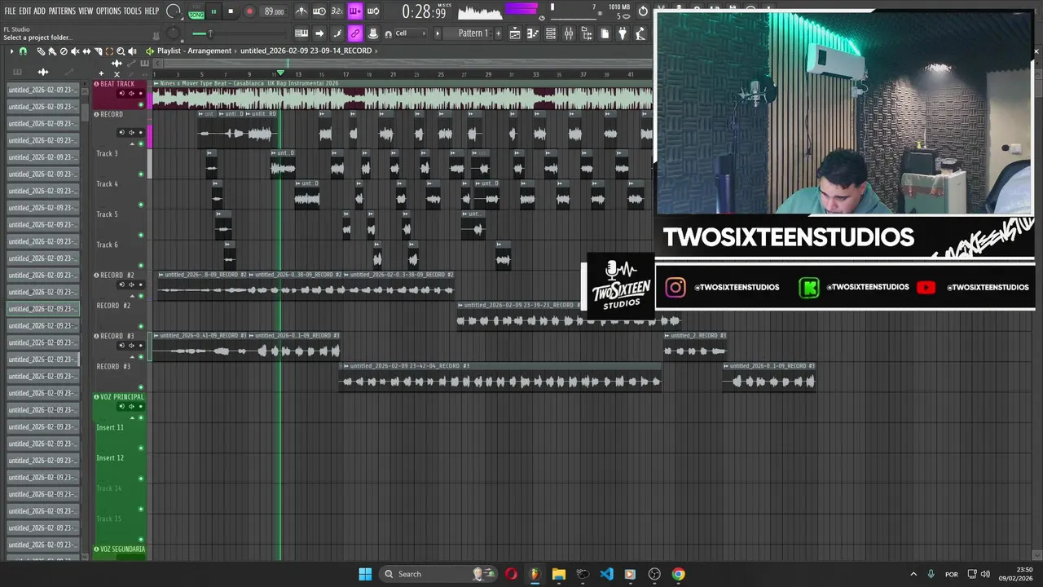
Task: Select the Delete tool in playlist
Action: (x=64, y=51)
